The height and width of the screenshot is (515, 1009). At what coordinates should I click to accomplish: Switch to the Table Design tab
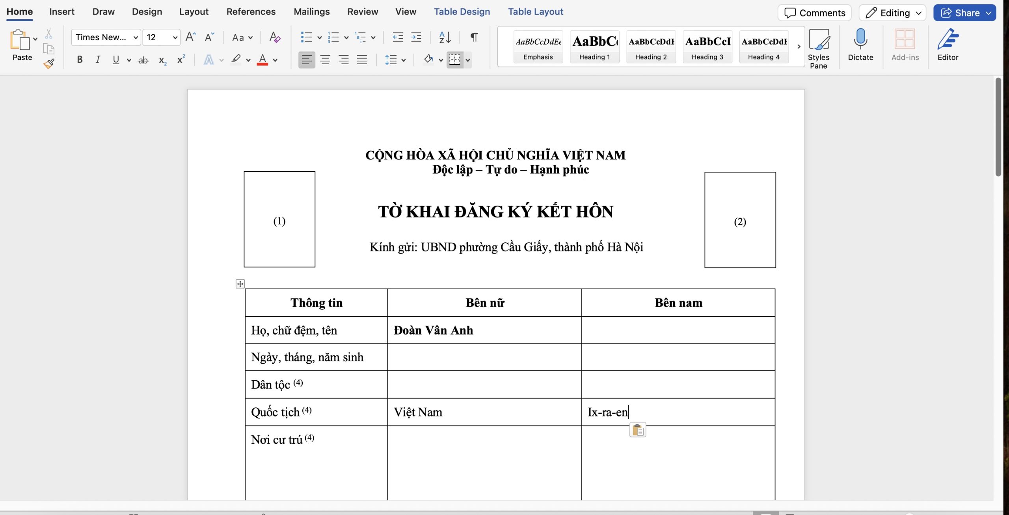click(462, 11)
